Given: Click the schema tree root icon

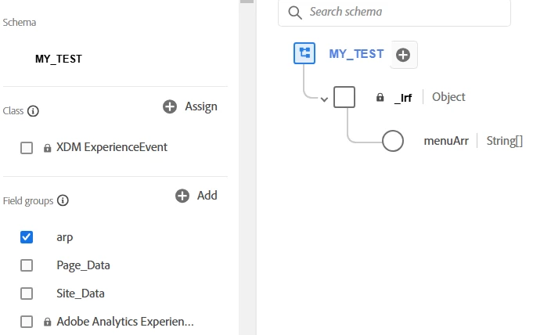Looking at the screenshot, I should click(x=304, y=53).
